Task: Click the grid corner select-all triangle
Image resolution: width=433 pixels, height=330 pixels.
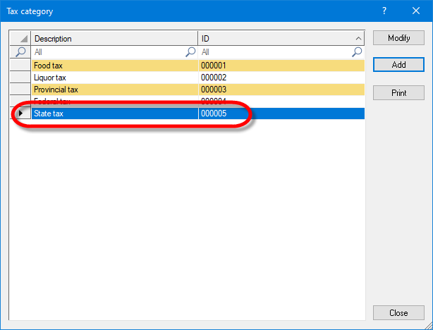Action: point(20,39)
